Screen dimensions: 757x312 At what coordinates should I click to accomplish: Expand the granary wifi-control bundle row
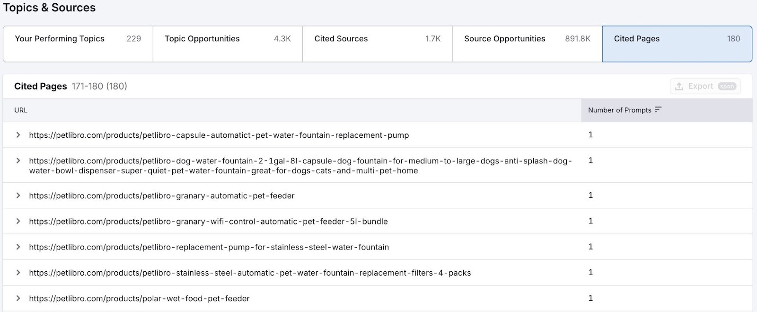click(18, 221)
